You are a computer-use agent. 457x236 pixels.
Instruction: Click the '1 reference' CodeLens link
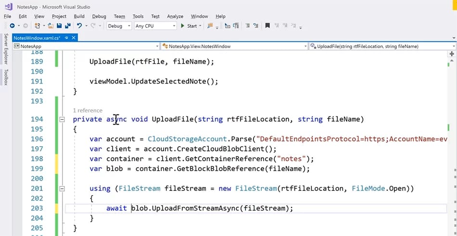pos(88,111)
